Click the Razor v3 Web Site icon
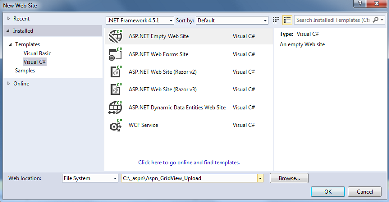Screen dimensions: 389x202 pyautogui.click(x=116, y=89)
